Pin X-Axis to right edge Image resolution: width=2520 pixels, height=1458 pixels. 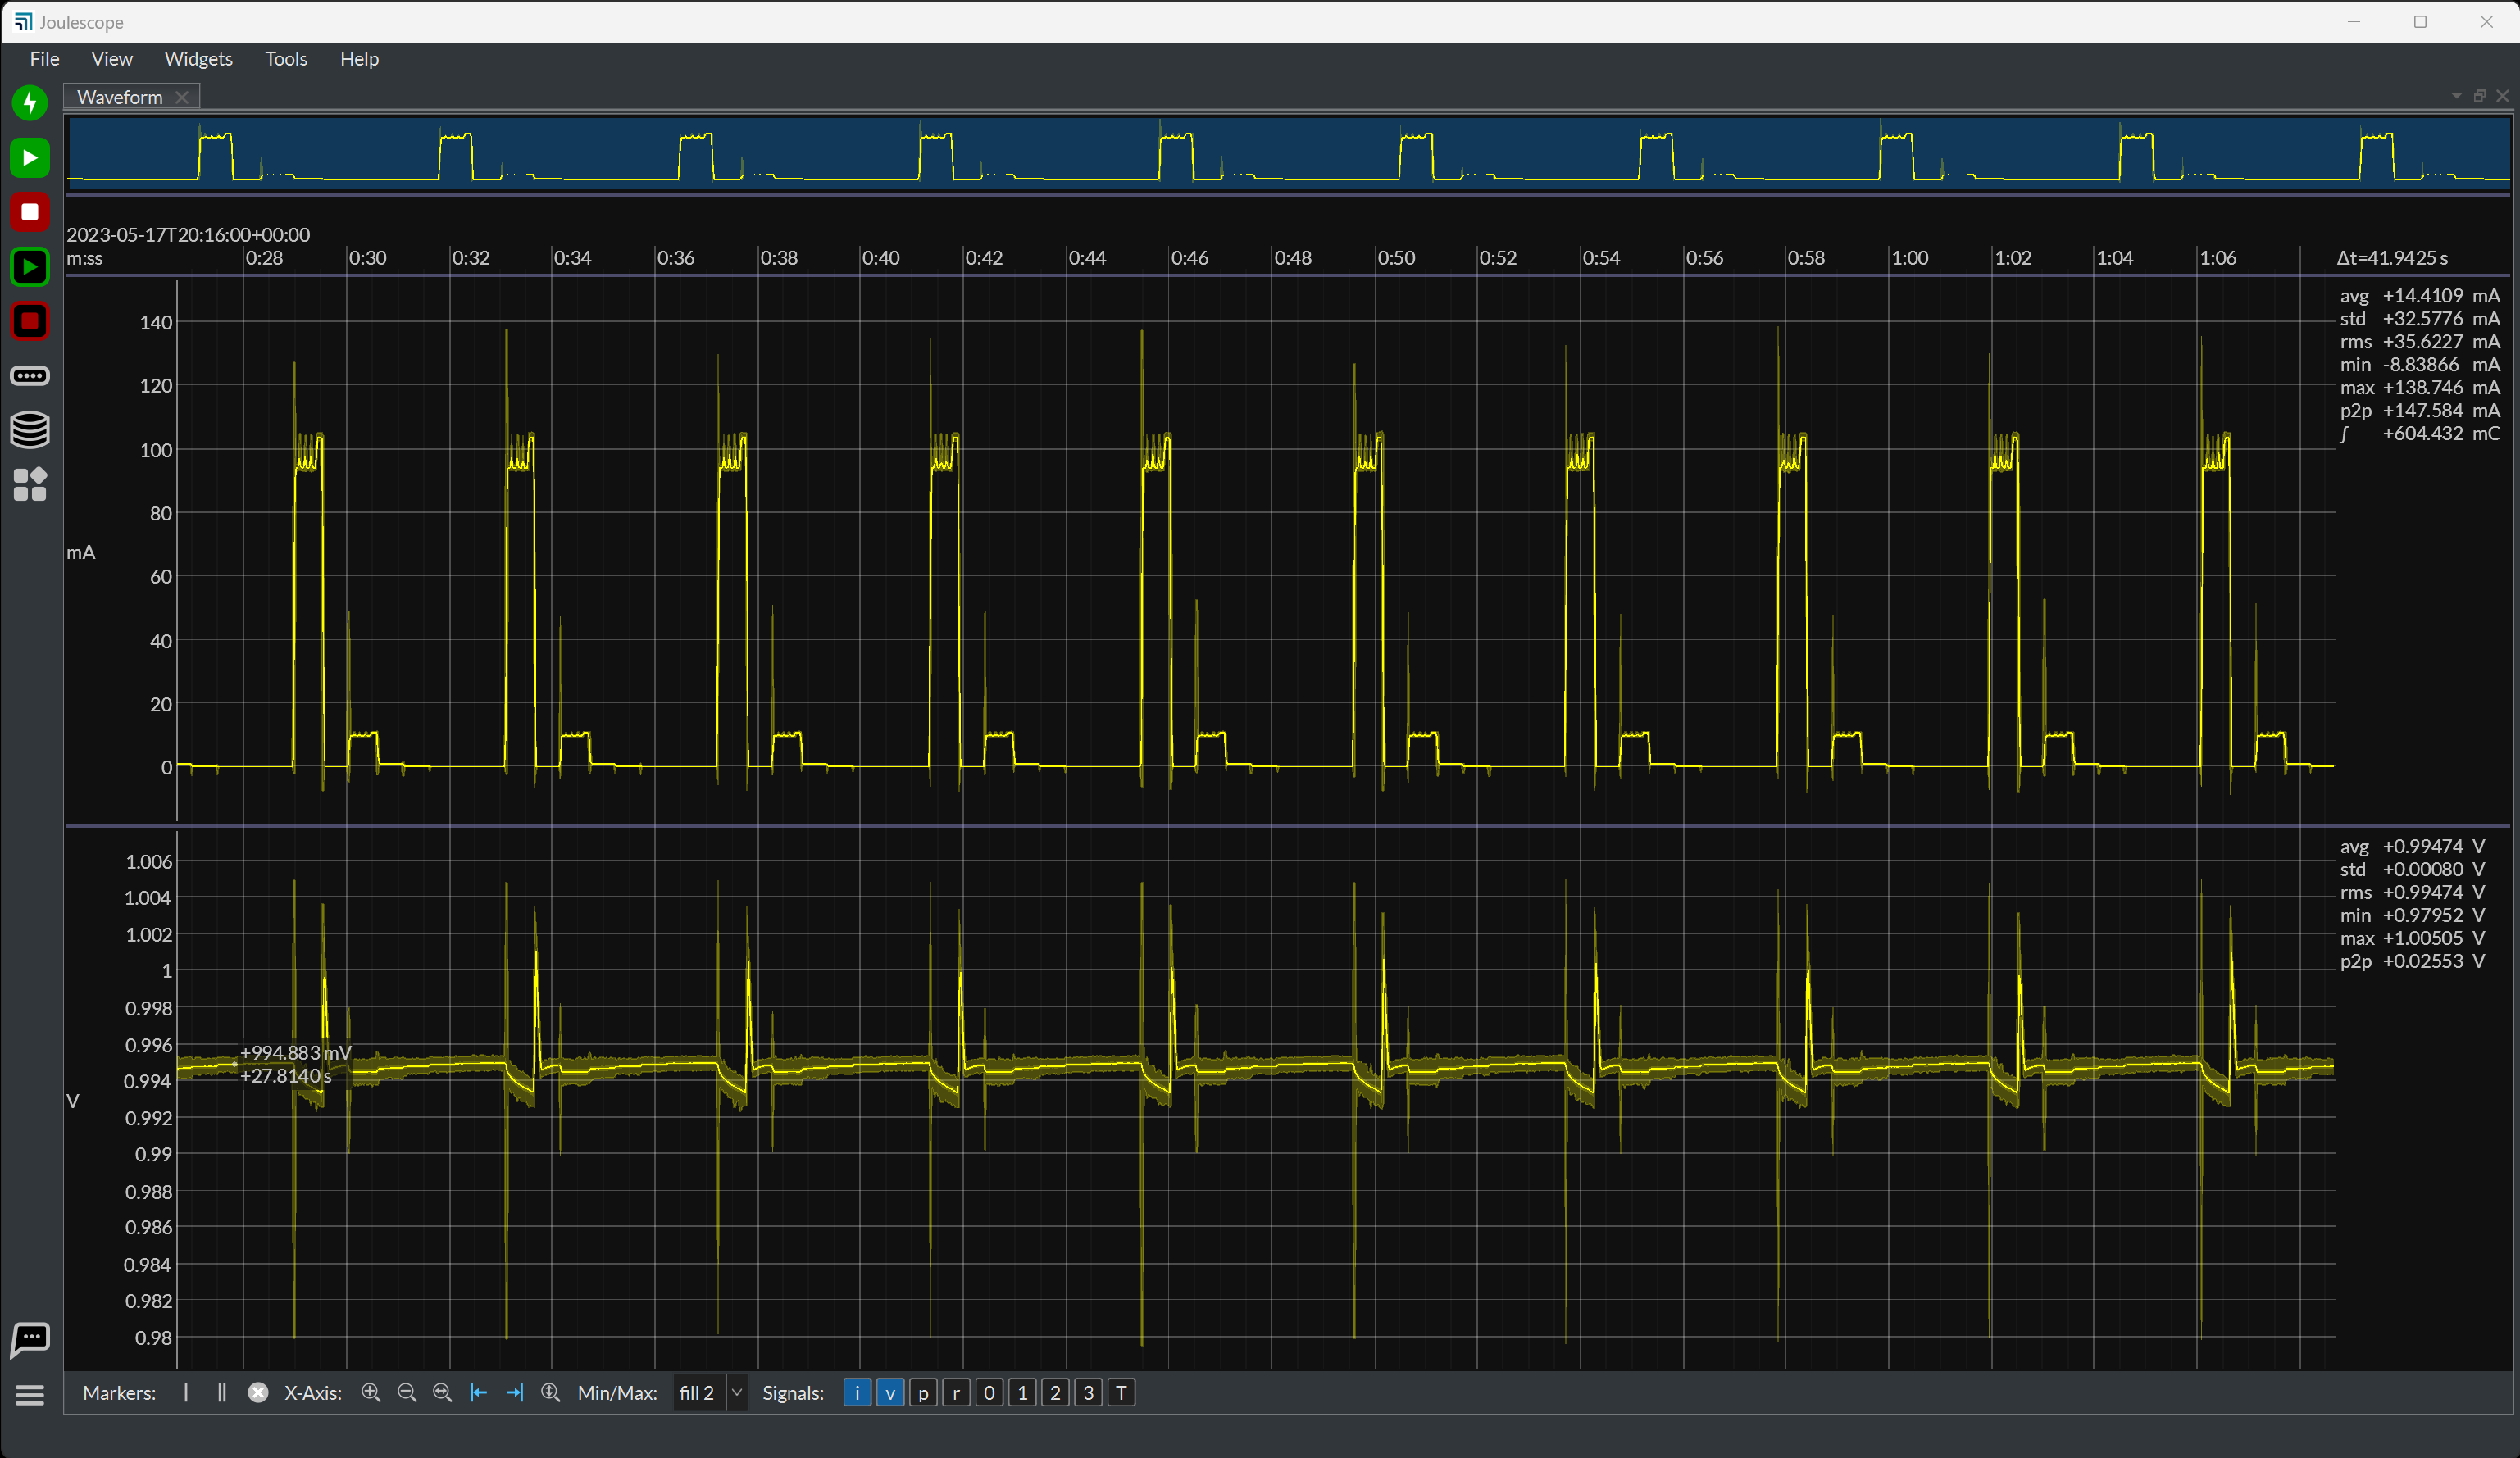514,1393
